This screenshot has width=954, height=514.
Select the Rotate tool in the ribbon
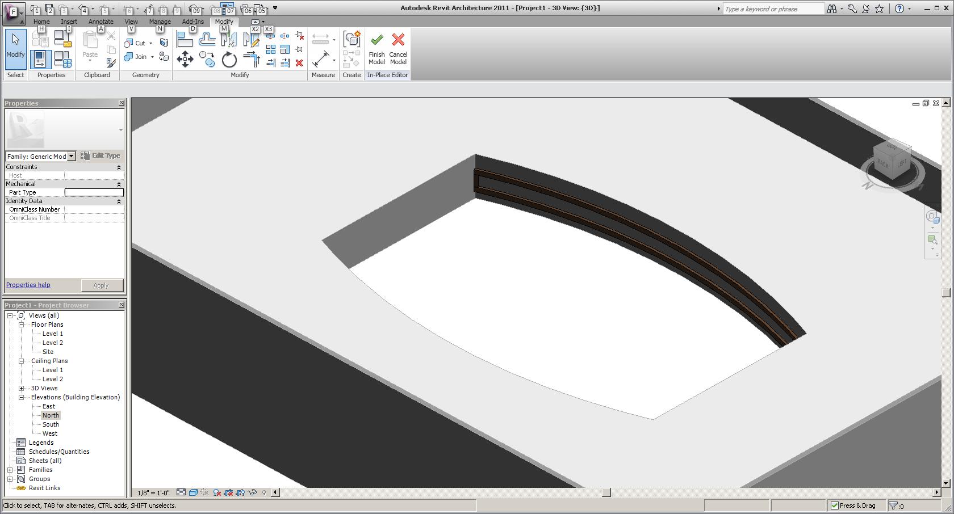tap(229, 59)
